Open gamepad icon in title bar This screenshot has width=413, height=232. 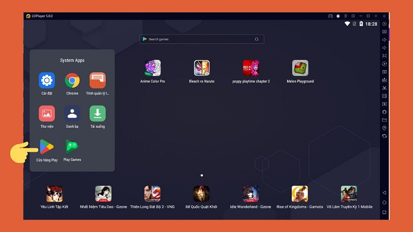[330, 16]
